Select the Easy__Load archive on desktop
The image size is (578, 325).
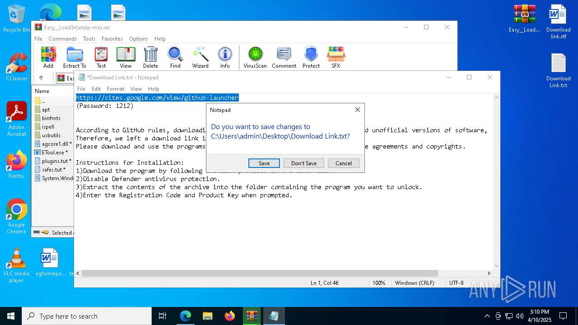[524, 19]
